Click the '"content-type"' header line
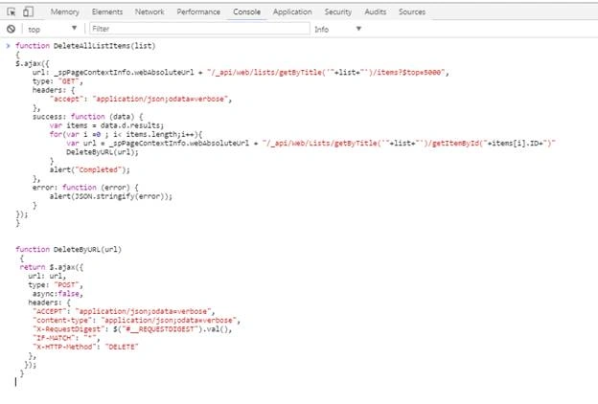The height and width of the screenshot is (404, 598). (x=136, y=320)
